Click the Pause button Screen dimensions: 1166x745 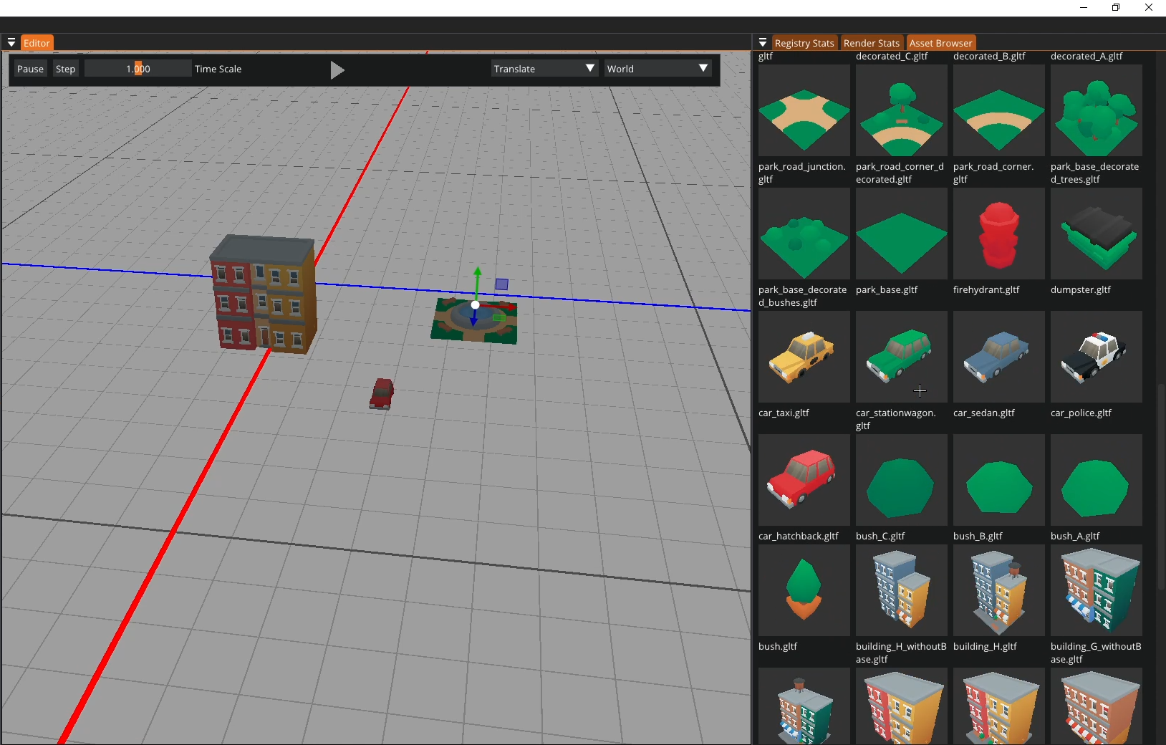click(30, 69)
